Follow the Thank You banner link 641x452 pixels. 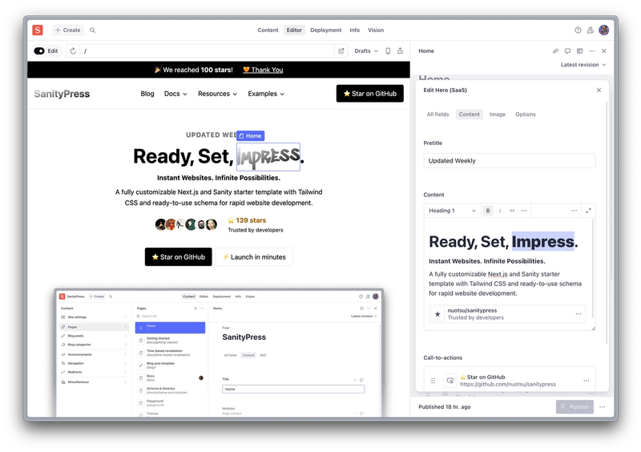coord(263,70)
